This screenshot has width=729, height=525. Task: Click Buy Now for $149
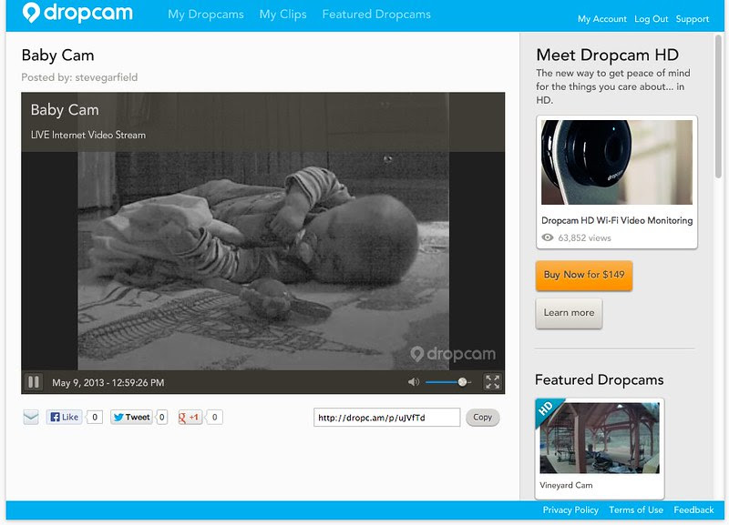584,276
